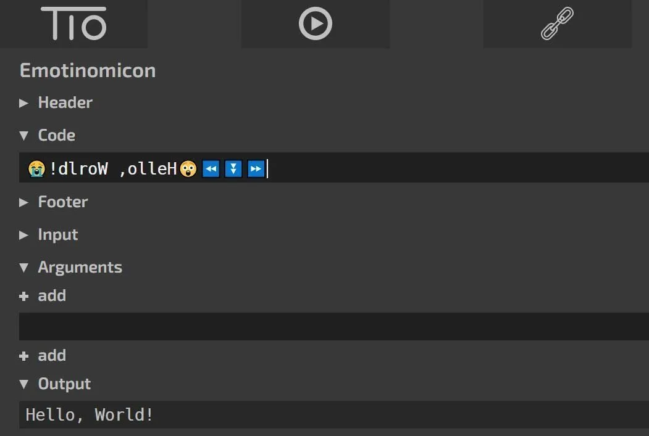The image size is (649, 436).
Task: Run the code with play button
Action: [x=315, y=24]
